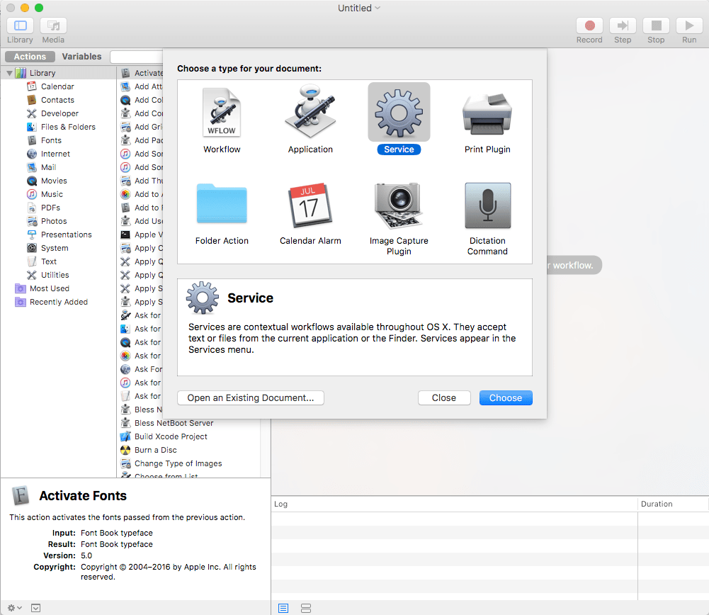Select the Dictation Command document type
The height and width of the screenshot is (615, 709).
pos(487,218)
